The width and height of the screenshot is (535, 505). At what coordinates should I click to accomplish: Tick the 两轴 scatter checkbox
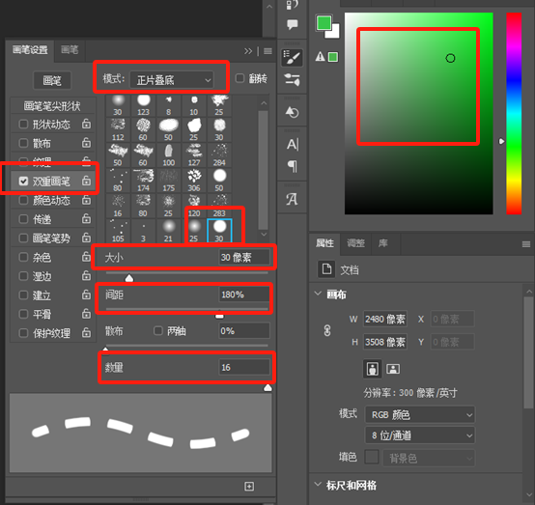tap(158, 330)
